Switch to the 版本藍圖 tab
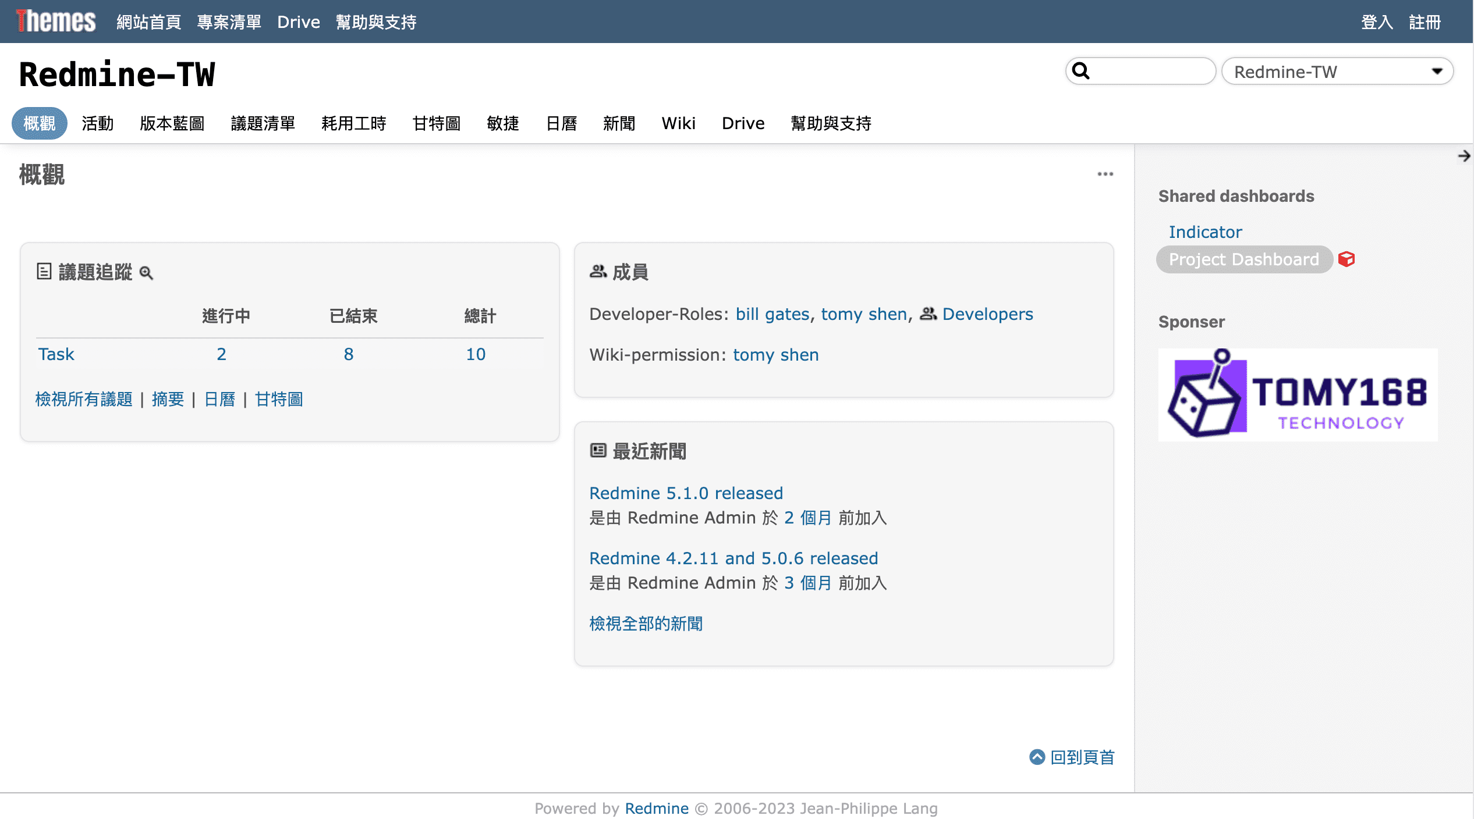This screenshot has width=1474, height=819. pyautogui.click(x=172, y=123)
